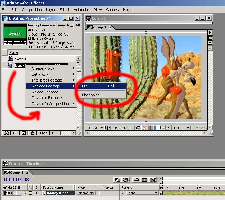Open the Project panel options arrow
The width and height of the screenshot is (225, 200).
[78, 58]
